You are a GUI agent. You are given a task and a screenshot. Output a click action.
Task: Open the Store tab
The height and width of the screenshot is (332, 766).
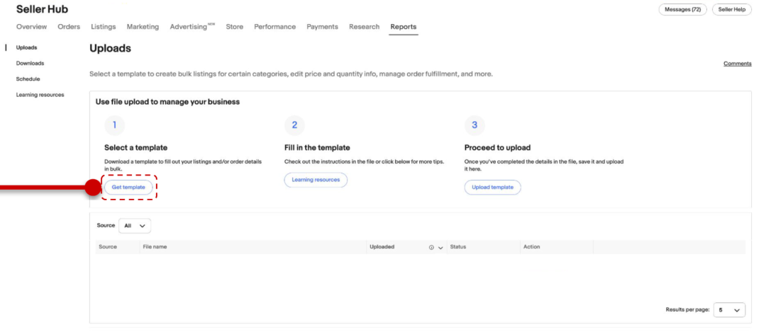click(235, 27)
